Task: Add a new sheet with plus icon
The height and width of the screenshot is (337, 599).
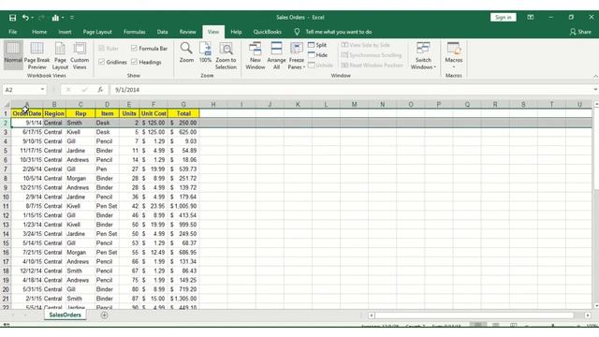Action: [x=104, y=315]
